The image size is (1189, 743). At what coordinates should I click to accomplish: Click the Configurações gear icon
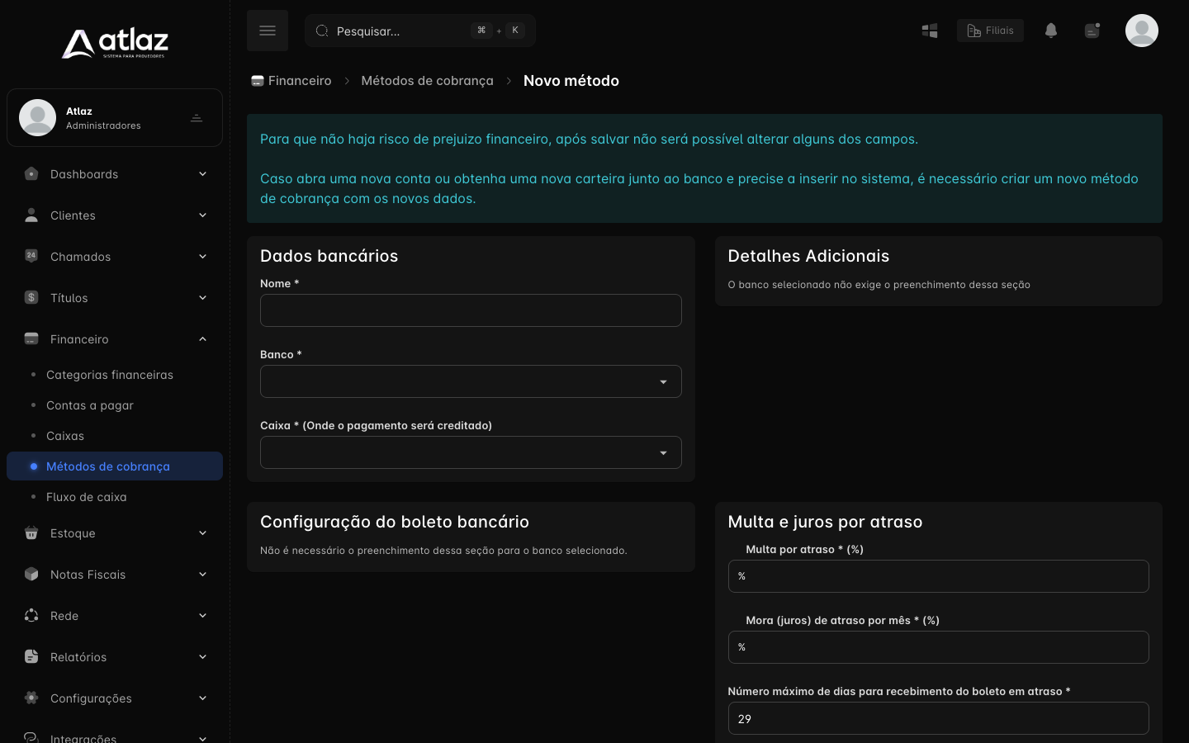(x=31, y=698)
